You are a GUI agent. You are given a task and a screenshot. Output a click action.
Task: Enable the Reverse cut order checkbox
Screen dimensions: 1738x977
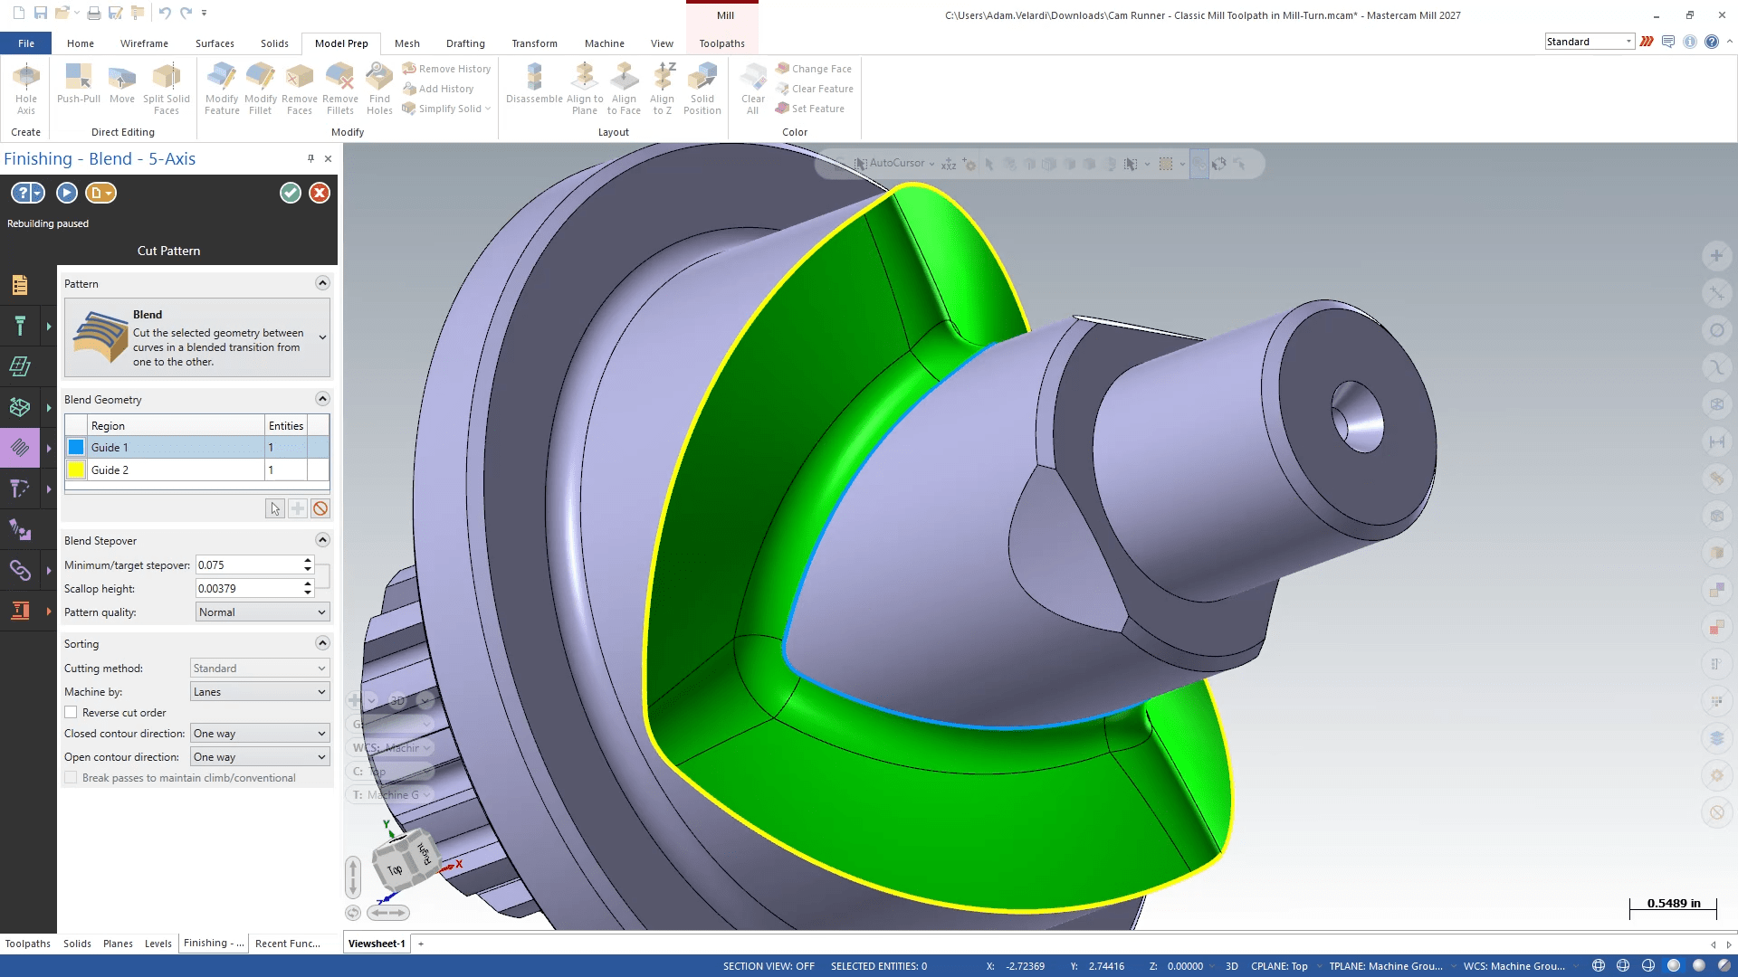pyautogui.click(x=71, y=713)
